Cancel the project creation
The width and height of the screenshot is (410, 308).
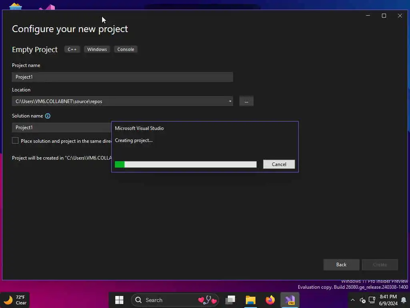279,164
